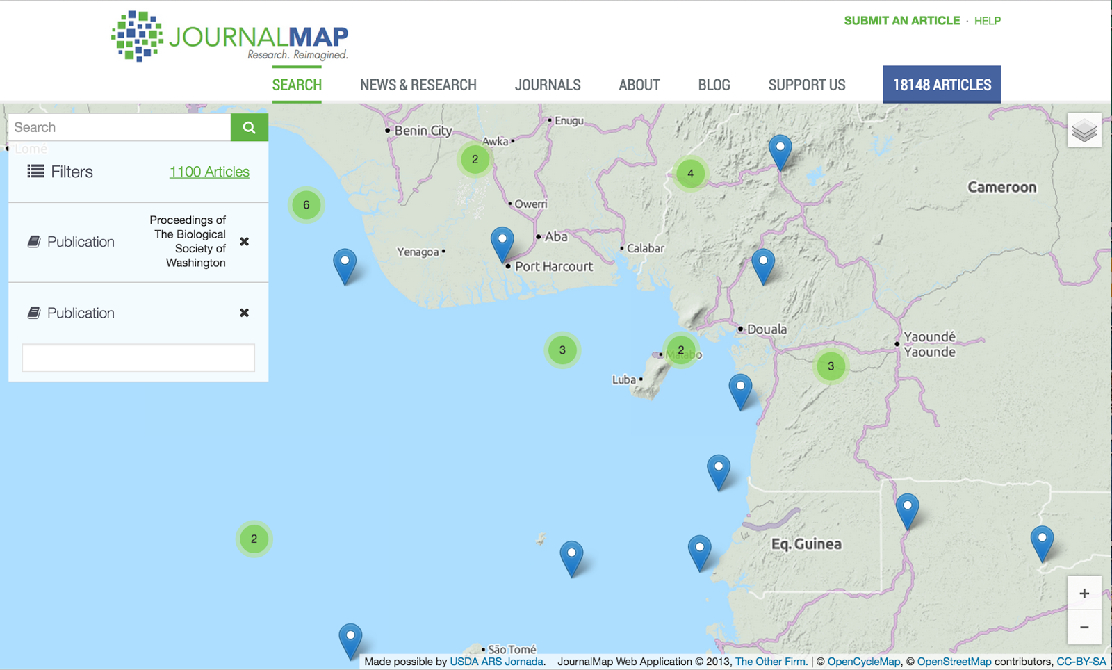Click the 18148 Articles button
Image resolution: width=1112 pixels, height=670 pixels.
coord(941,85)
